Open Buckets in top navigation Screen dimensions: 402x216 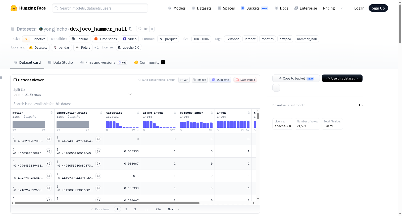click(x=255, y=8)
